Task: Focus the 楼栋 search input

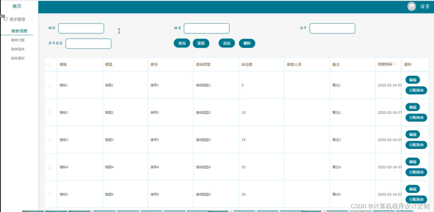Action: click(x=81, y=28)
